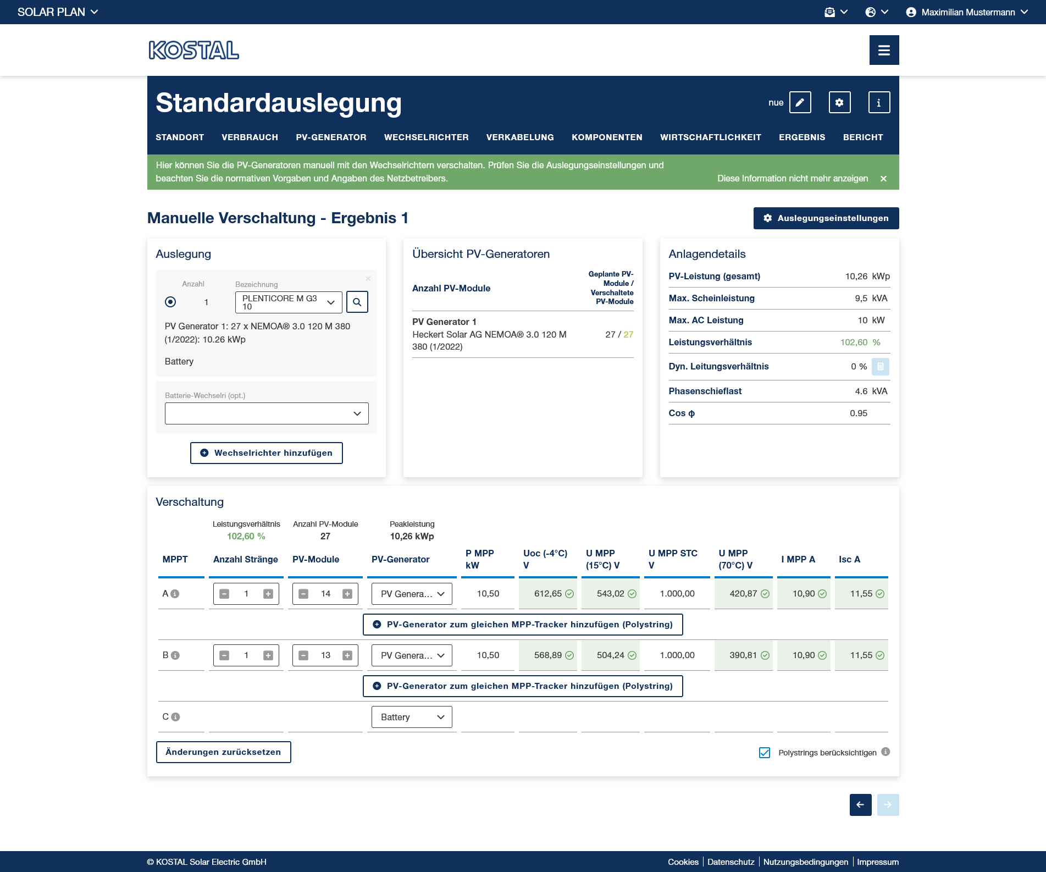Open the gear settings icon in header
Viewport: 1046px width, 872px height.
click(839, 102)
